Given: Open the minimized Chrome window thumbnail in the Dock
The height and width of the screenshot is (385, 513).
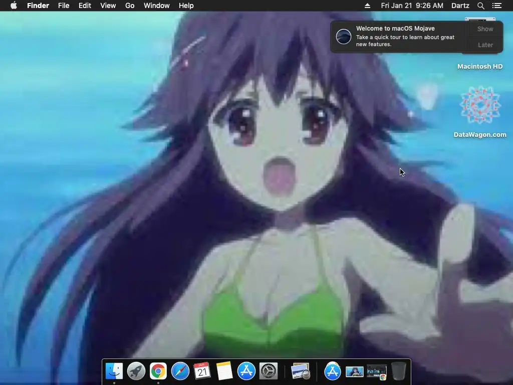Looking at the screenshot, I should point(377,372).
